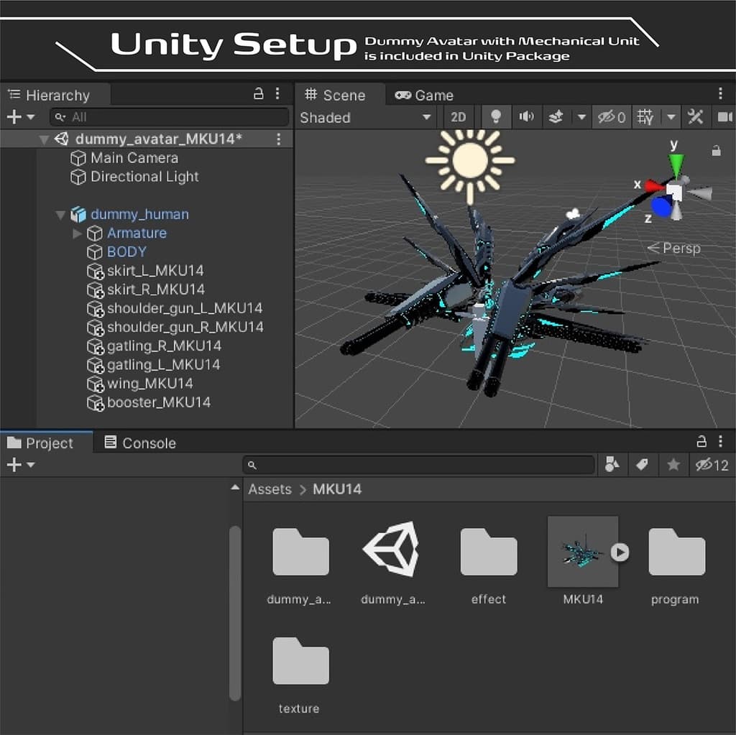Toggle scene effects layers icon
Viewport: 736px width, 735px height.
click(556, 117)
